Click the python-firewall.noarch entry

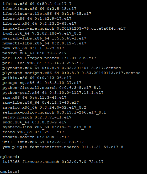pyautogui.click(x=52, y=88)
